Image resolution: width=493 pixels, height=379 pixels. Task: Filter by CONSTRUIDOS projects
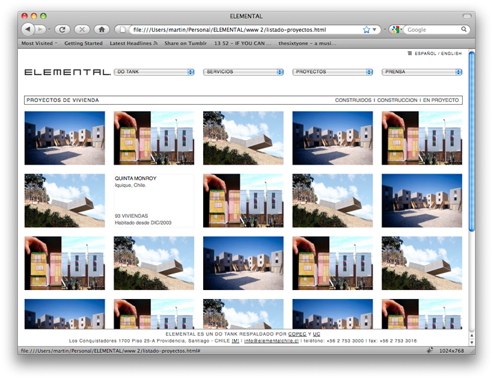click(353, 100)
